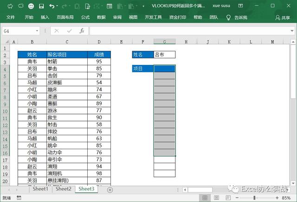Undo the last action
Screen dimensions: 297x202
tap(52, 6)
